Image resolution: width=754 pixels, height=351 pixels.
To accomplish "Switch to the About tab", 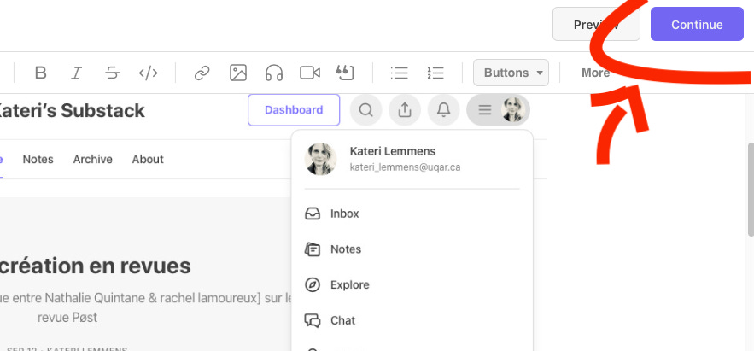I will 148,159.
